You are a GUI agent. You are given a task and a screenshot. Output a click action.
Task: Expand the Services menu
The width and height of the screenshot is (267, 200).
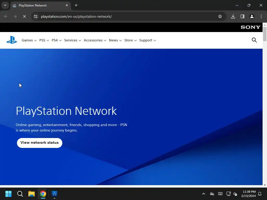pos(72,40)
